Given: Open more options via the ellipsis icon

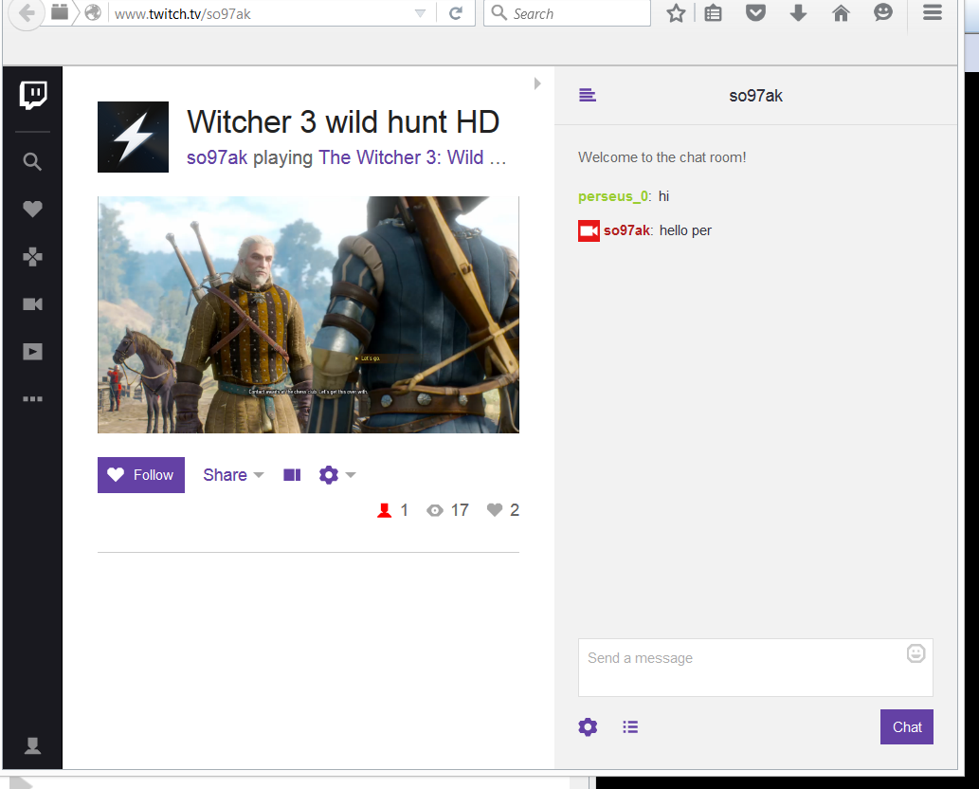Looking at the screenshot, I should pos(32,398).
